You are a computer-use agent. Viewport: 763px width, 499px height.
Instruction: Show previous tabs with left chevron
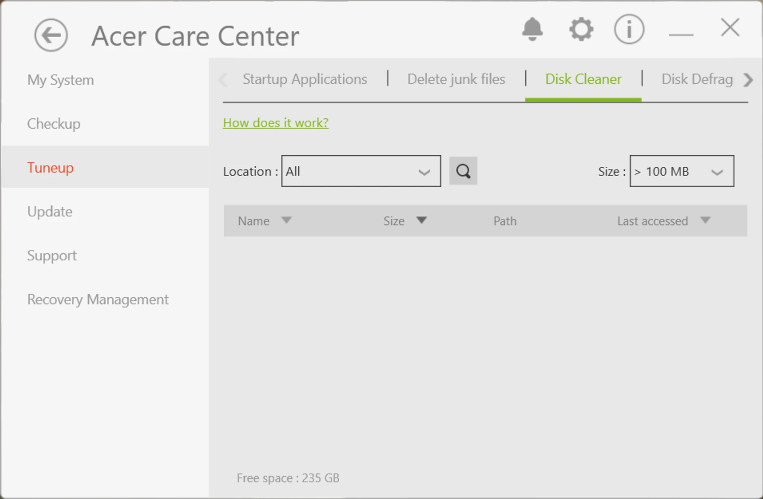[x=223, y=80]
